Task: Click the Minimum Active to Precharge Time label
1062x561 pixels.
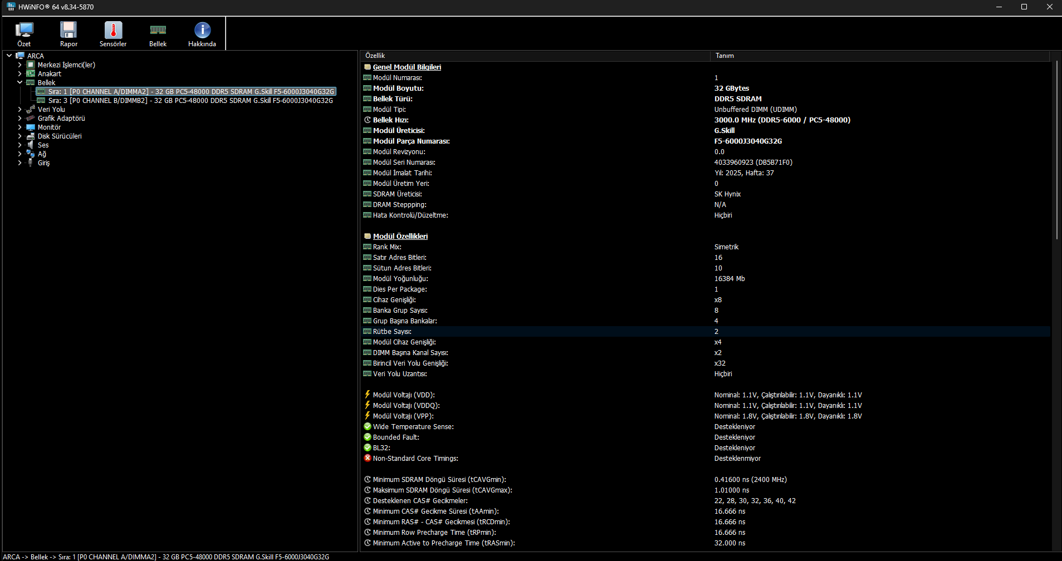Action: (443, 543)
